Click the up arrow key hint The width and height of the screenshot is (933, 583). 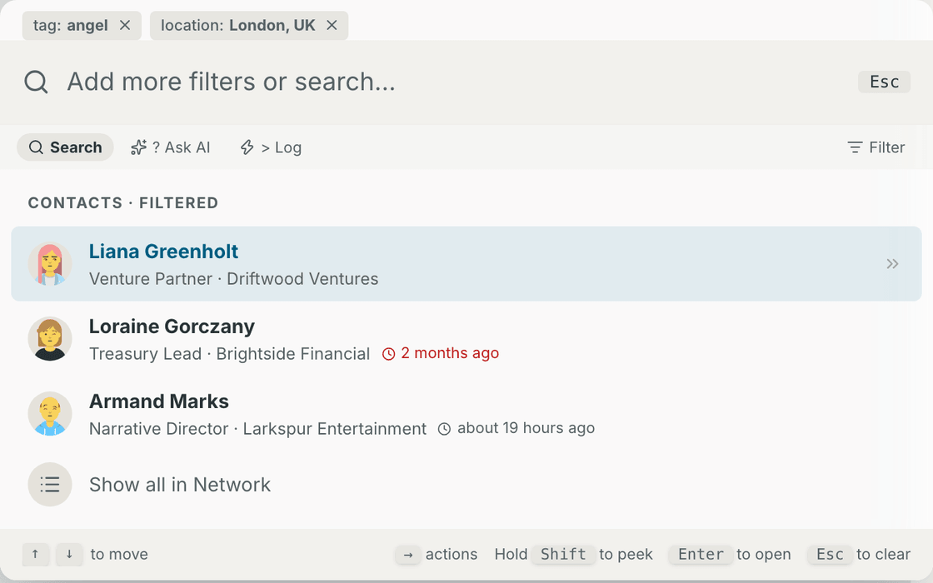pos(36,555)
